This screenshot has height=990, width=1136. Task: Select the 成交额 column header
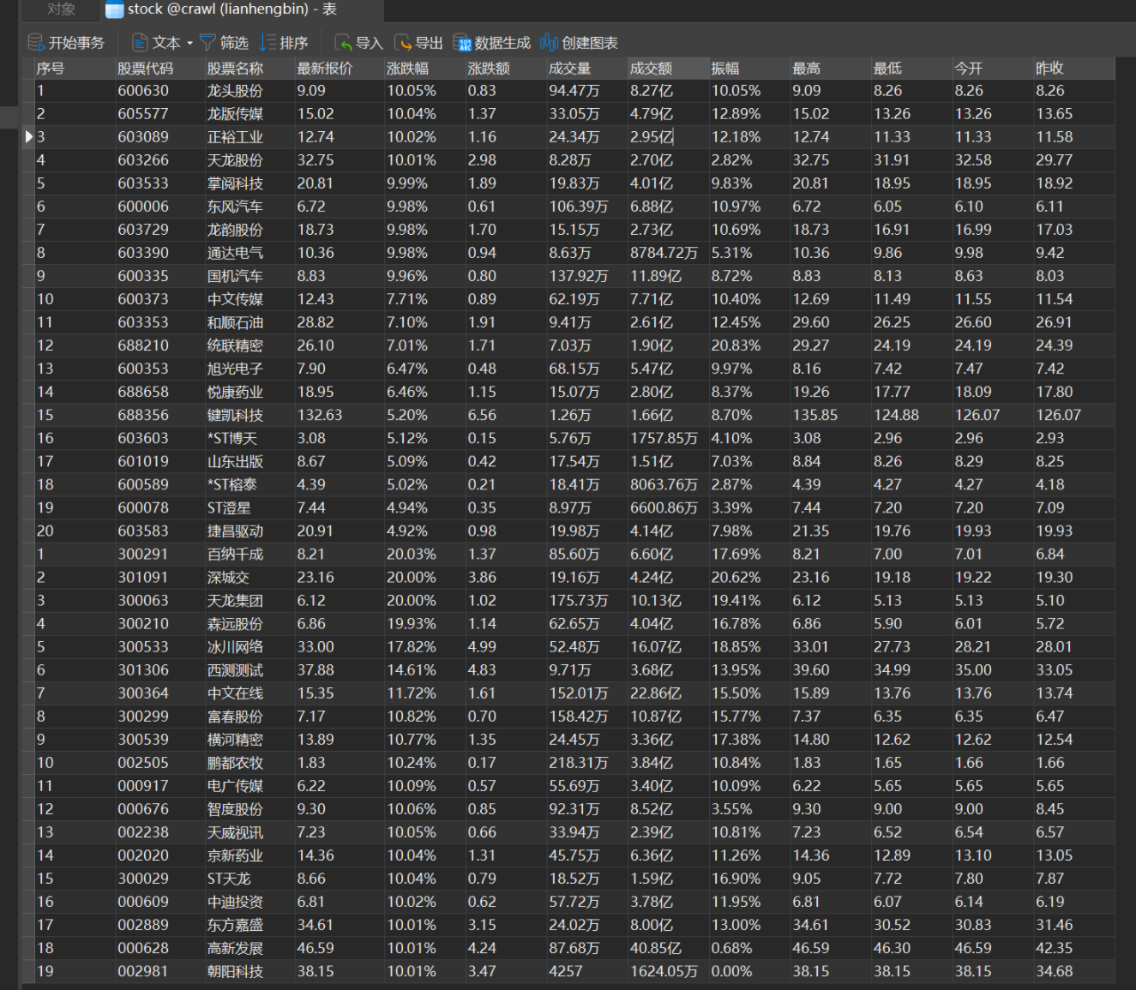point(668,68)
